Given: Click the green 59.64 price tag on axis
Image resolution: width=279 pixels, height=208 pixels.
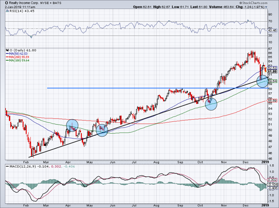Looking at the screenshot, I should click(272, 81).
